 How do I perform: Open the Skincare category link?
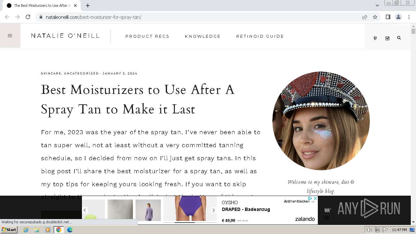(x=51, y=73)
